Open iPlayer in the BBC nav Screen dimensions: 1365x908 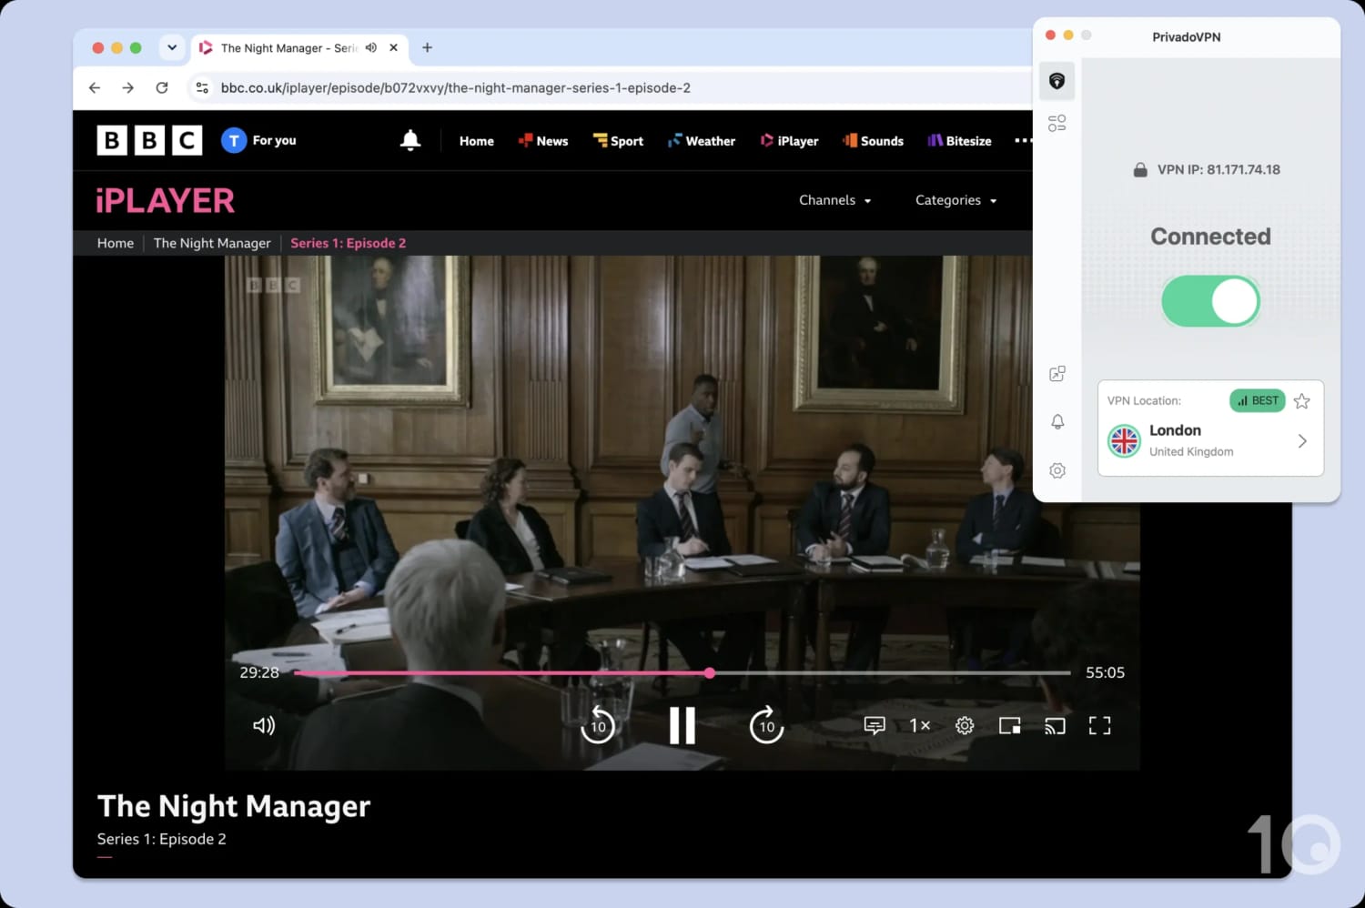click(789, 141)
